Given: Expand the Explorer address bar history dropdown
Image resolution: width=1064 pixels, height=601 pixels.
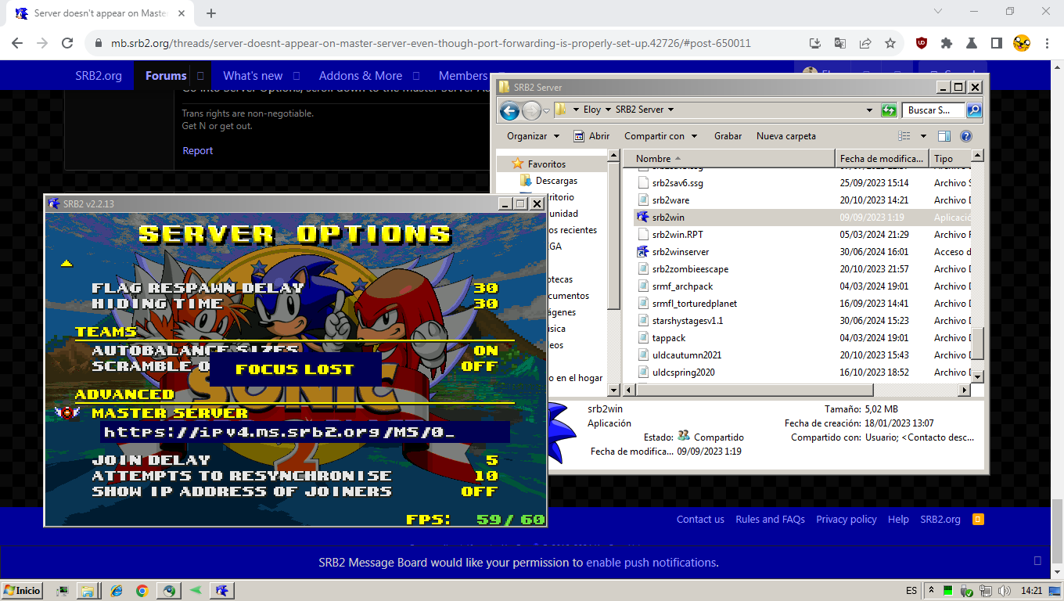Looking at the screenshot, I should tap(869, 110).
